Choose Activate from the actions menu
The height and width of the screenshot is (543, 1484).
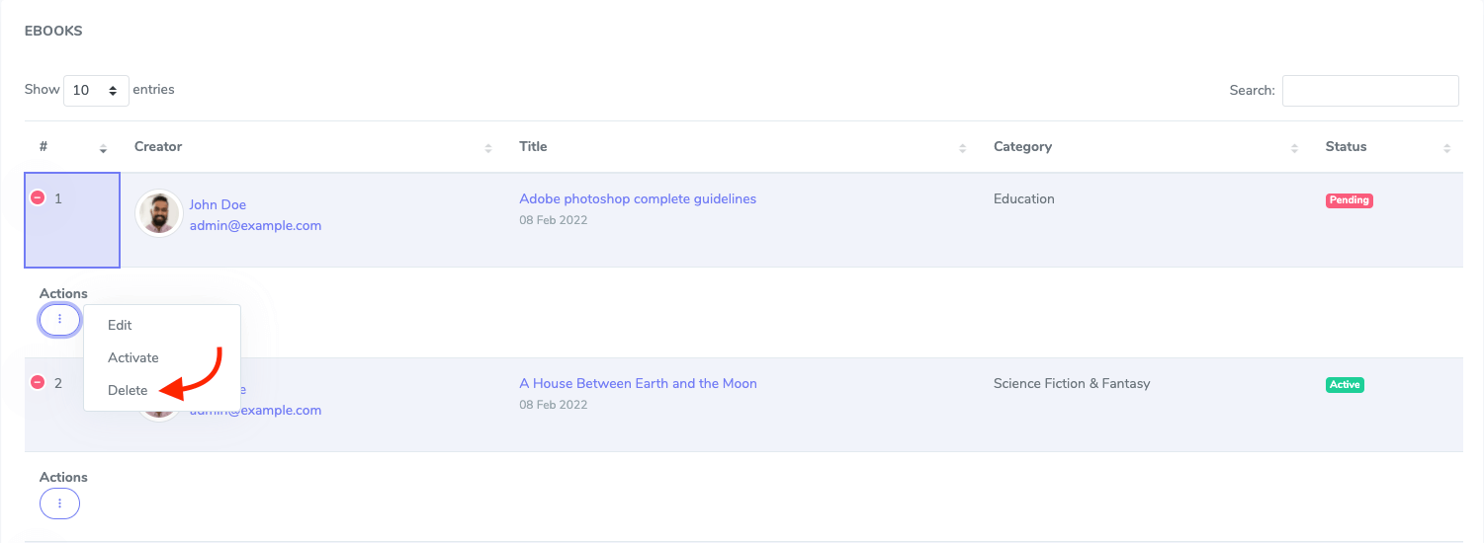click(133, 357)
